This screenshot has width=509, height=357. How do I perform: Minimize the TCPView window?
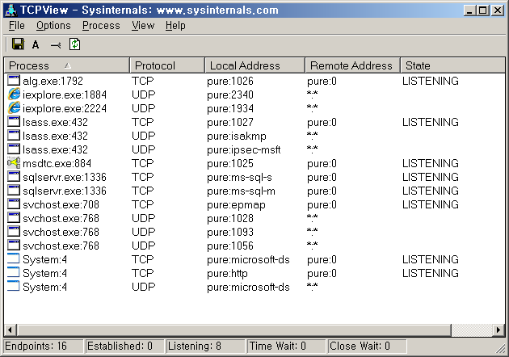point(469,10)
